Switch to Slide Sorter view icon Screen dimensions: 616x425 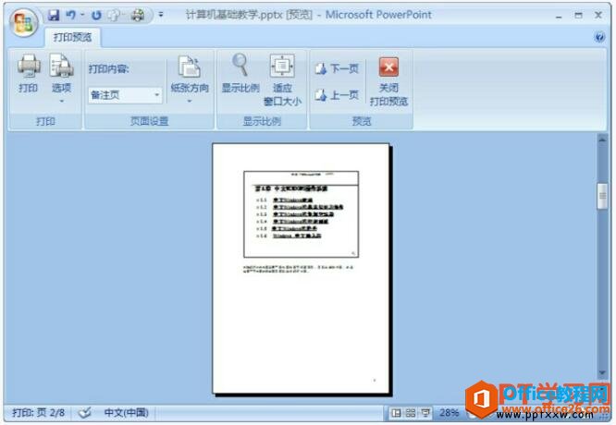tap(411, 413)
